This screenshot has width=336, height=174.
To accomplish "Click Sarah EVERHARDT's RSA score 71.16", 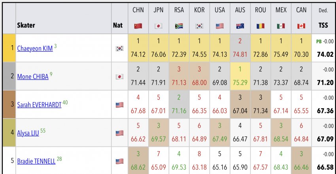I will point(179,111).
